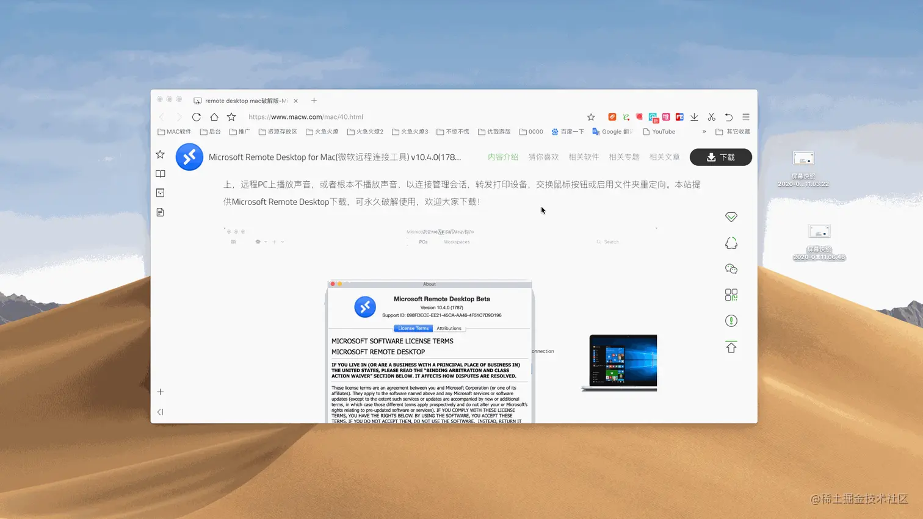Open the notes document icon in sidebar
This screenshot has height=519, width=923.
coord(161,212)
